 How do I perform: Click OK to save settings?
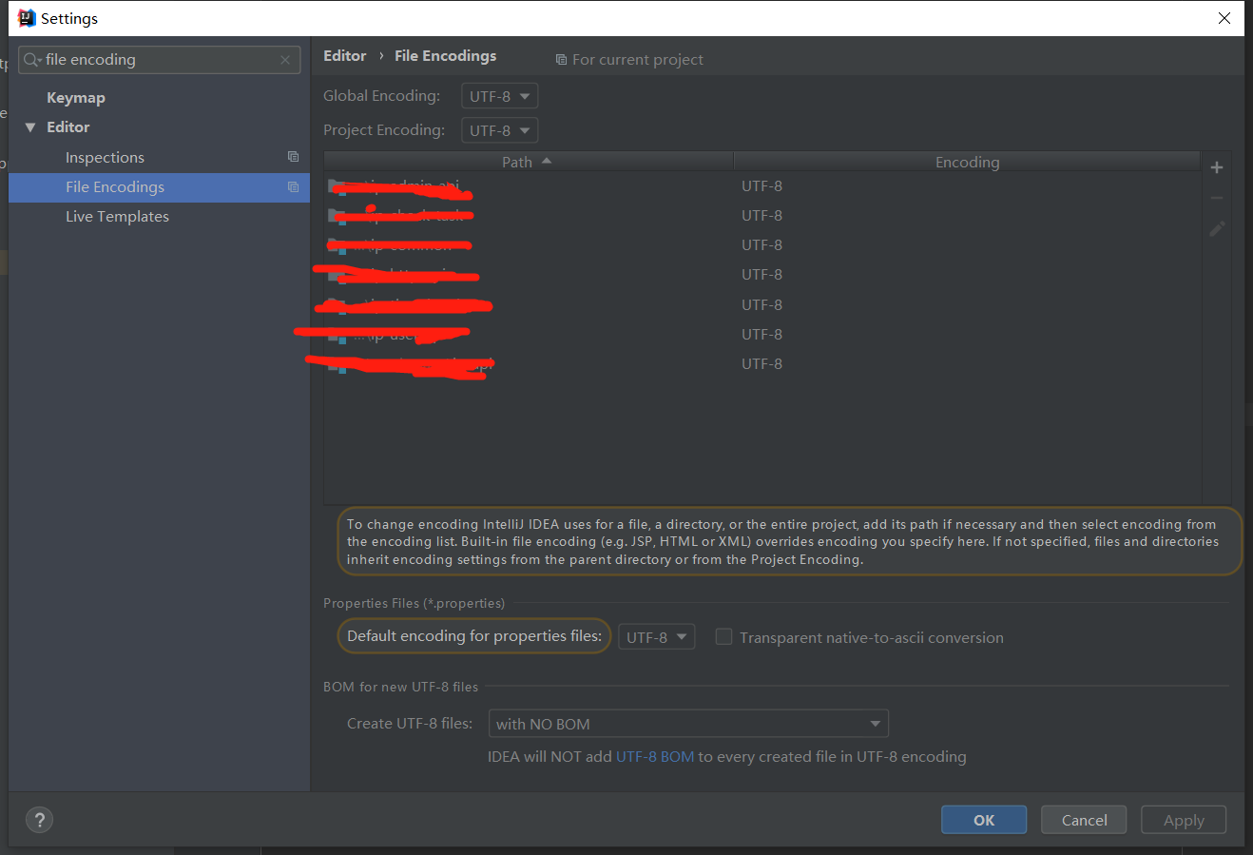click(983, 819)
